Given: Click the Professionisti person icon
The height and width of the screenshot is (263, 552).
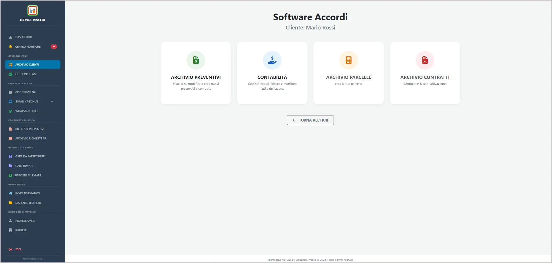Looking at the screenshot, I should click(10, 221).
